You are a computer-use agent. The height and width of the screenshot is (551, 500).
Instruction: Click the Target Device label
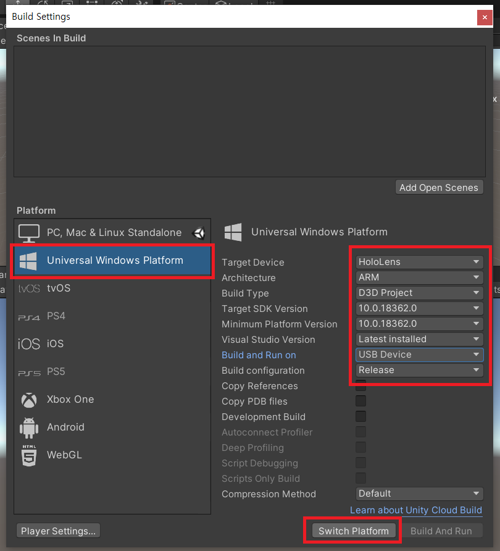[x=253, y=262]
